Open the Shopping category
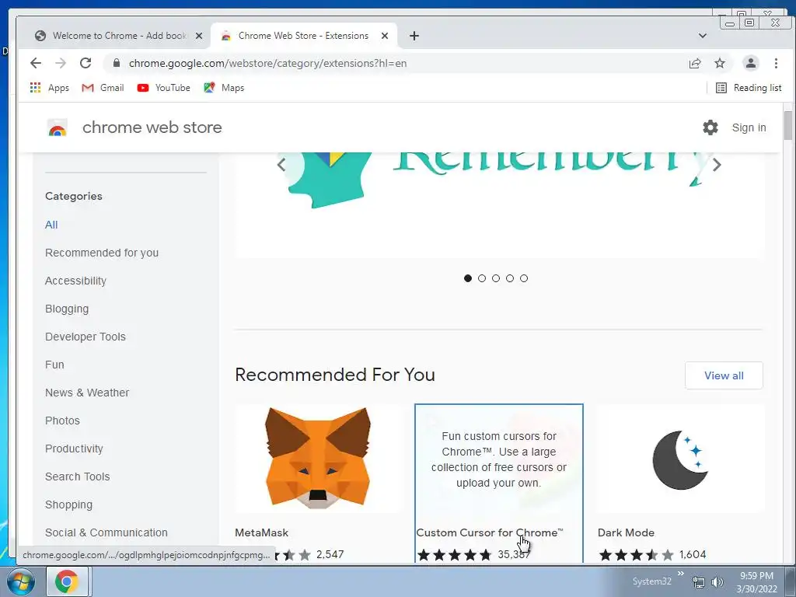Viewport: 796px width, 597px height. pyautogui.click(x=68, y=504)
